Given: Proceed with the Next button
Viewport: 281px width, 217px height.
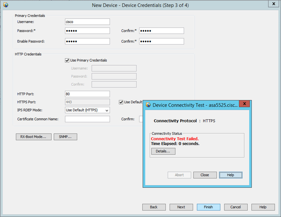Looking at the screenshot, I should 181,207.
